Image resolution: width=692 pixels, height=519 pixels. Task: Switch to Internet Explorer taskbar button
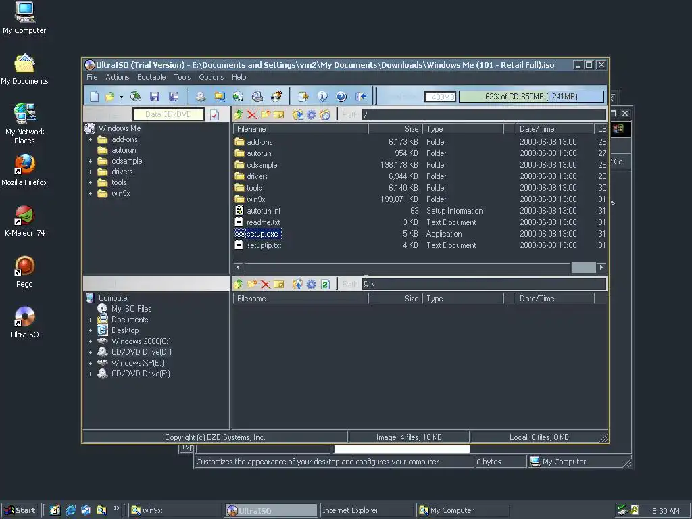(366, 510)
